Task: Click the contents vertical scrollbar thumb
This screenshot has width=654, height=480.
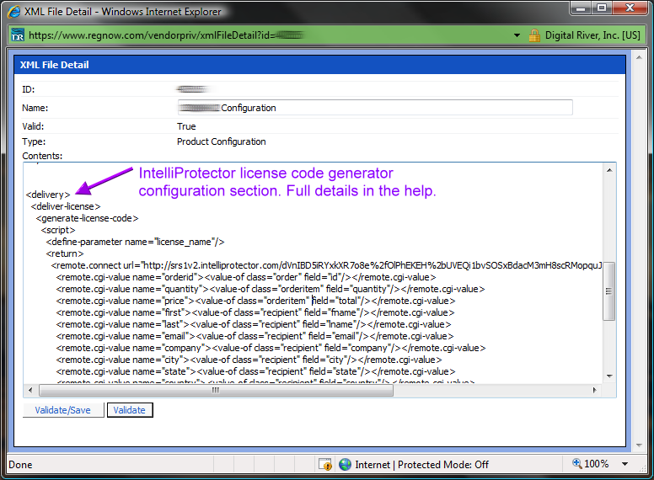Action: coord(609,291)
